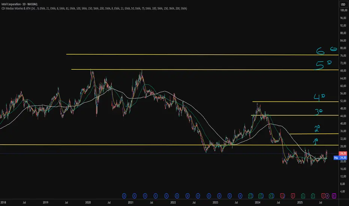Click the 100,00 price axis label
Viewport: 349px width, 206px height.
pyautogui.click(x=343, y=10)
